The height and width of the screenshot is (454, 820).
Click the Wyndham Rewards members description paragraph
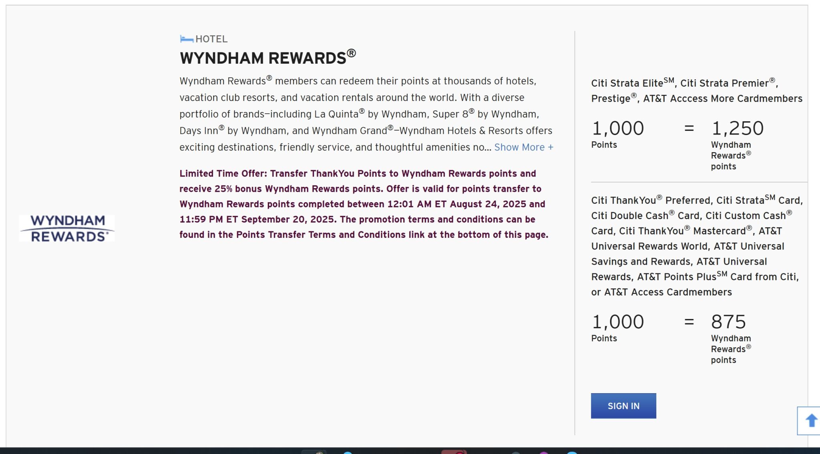click(x=366, y=114)
